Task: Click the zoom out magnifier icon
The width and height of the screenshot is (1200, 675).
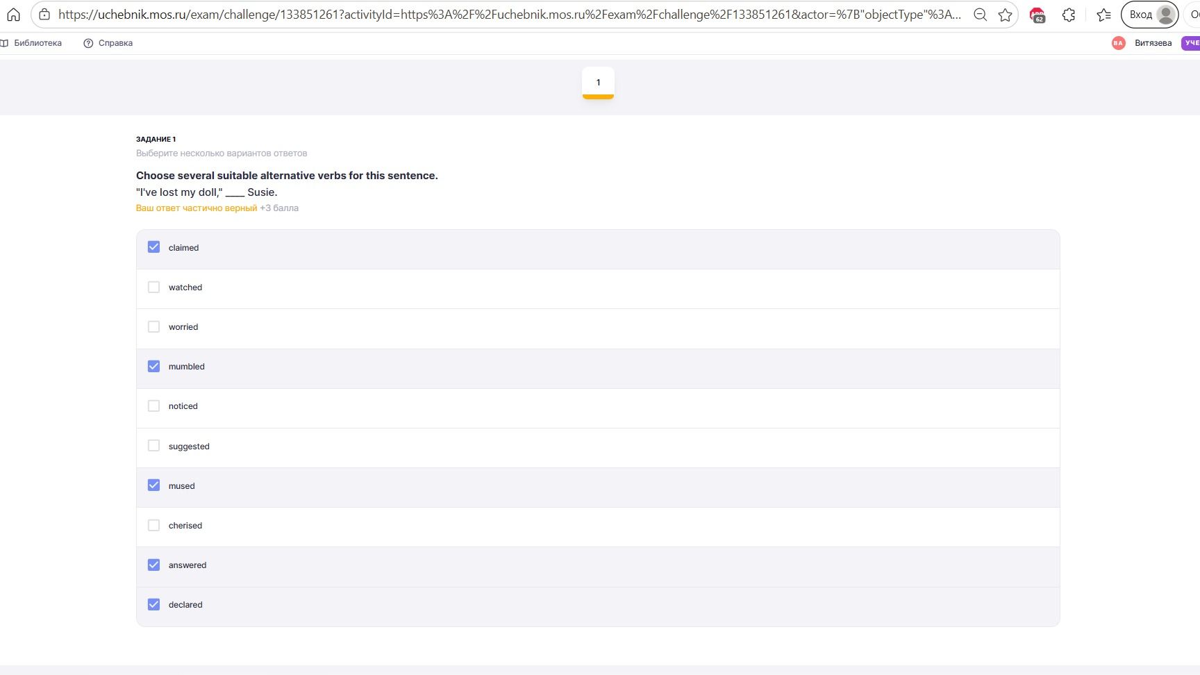Action: [981, 15]
